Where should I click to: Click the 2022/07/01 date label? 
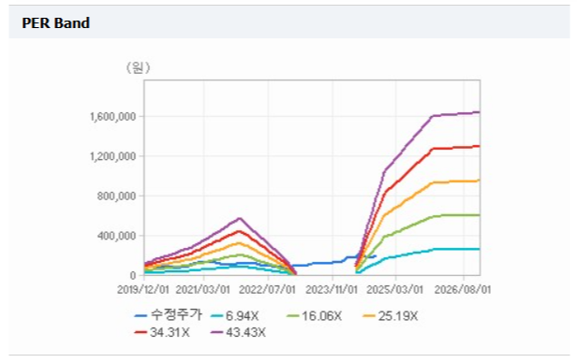[267, 289]
